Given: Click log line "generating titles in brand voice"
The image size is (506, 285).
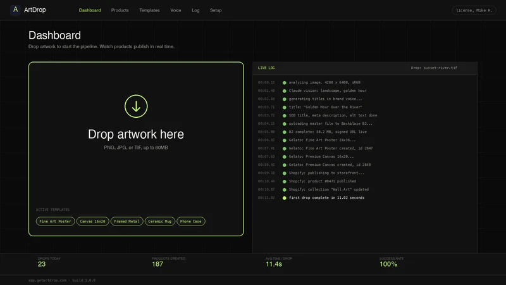Looking at the screenshot, I should coord(325,99).
